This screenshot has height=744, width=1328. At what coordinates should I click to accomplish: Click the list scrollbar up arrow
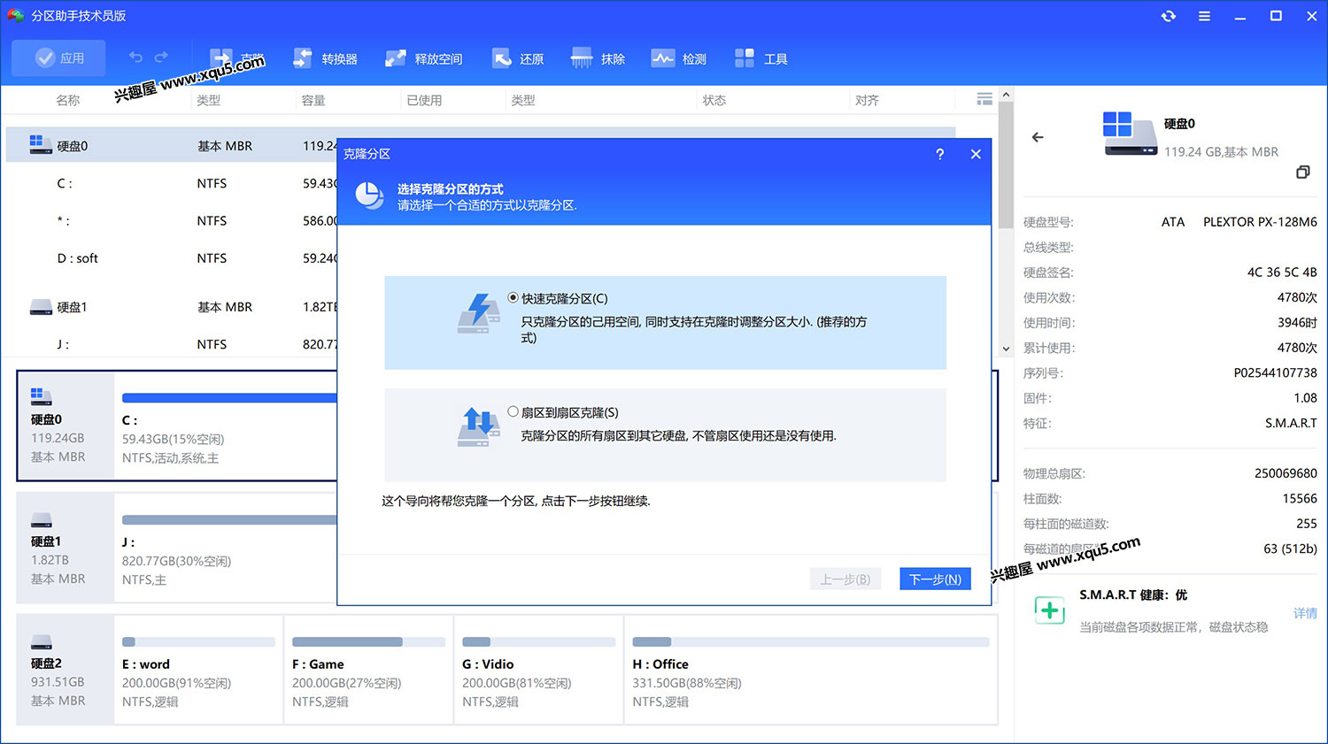(1006, 95)
